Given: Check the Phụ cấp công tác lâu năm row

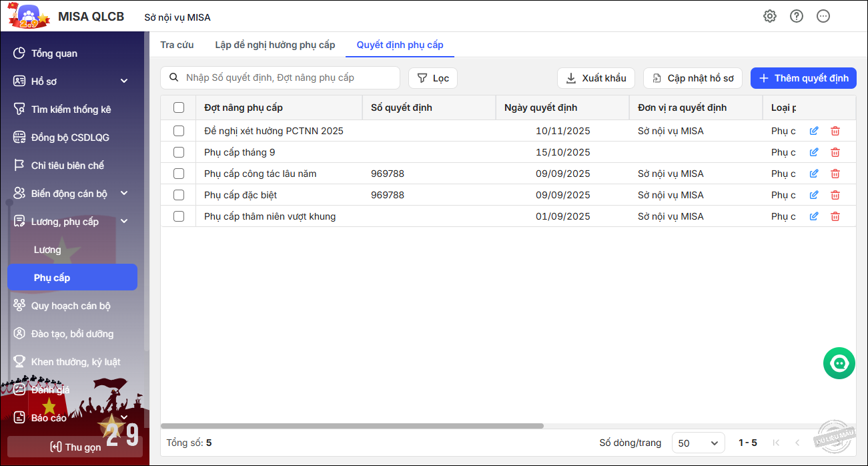Looking at the screenshot, I should (179, 174).
